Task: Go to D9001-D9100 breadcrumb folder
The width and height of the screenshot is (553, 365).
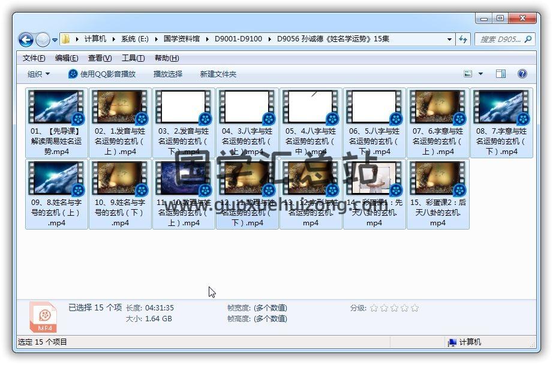Action: click(x=238, y=39)
